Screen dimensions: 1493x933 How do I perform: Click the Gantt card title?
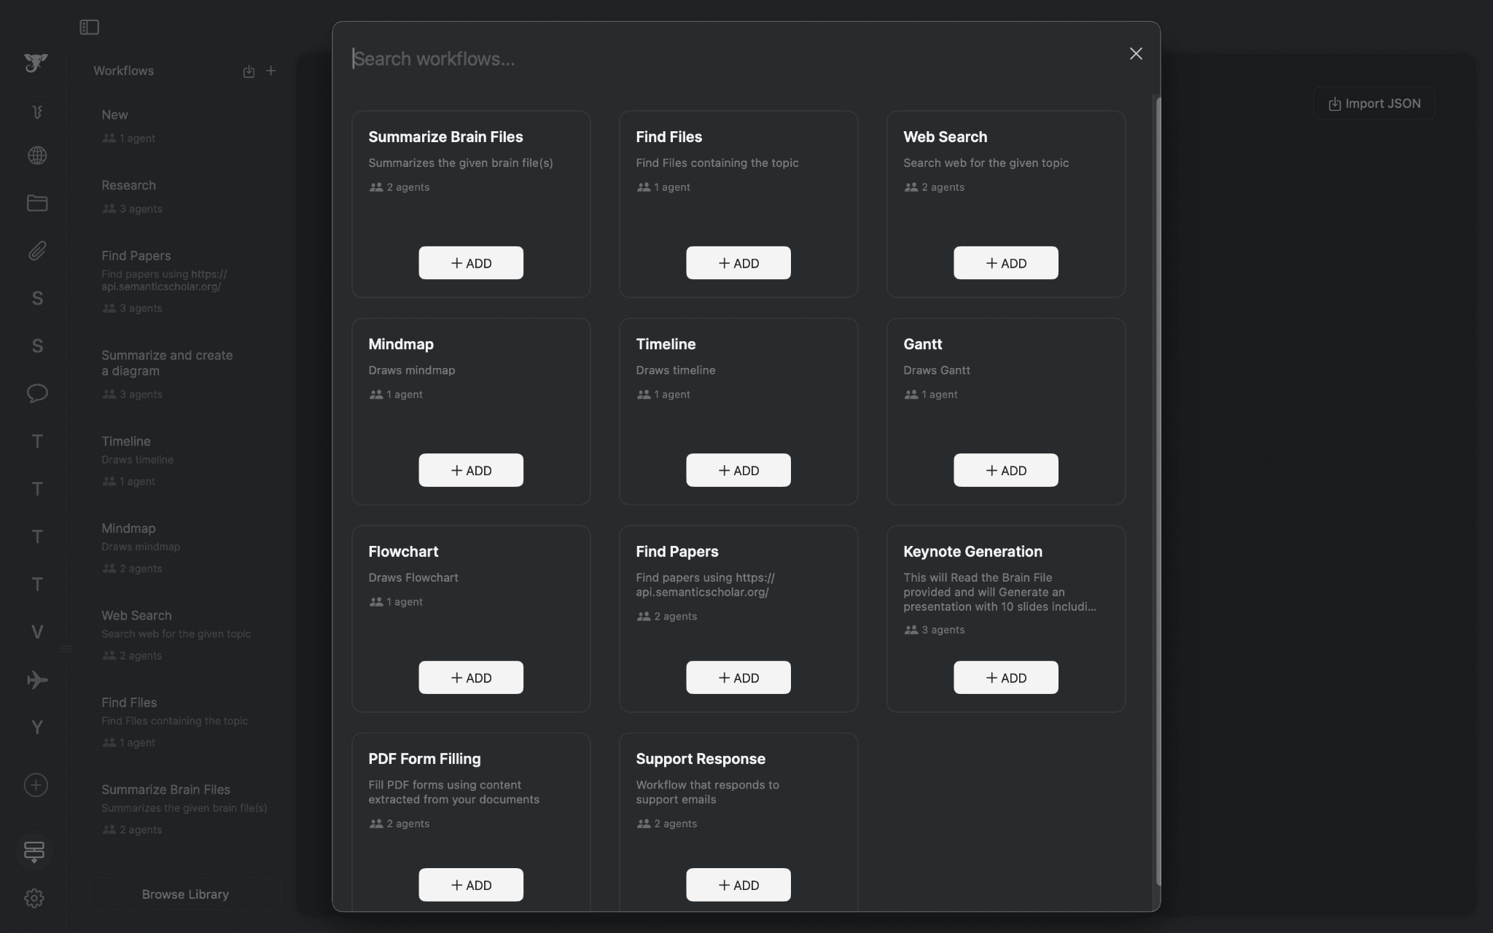point(922,344)
